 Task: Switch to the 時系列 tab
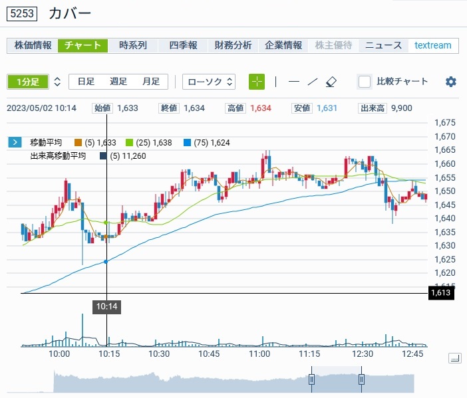pos(133,45)
